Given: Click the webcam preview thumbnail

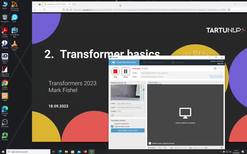Looking at the screenshot, I should pos(125,92).
